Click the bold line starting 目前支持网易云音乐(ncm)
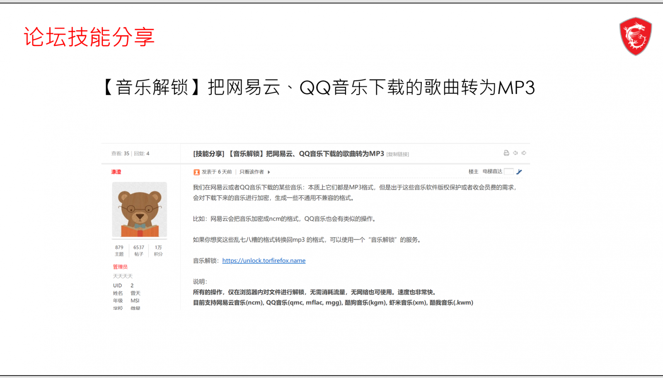Screen dimensions: 663x378 click(333, 303)
